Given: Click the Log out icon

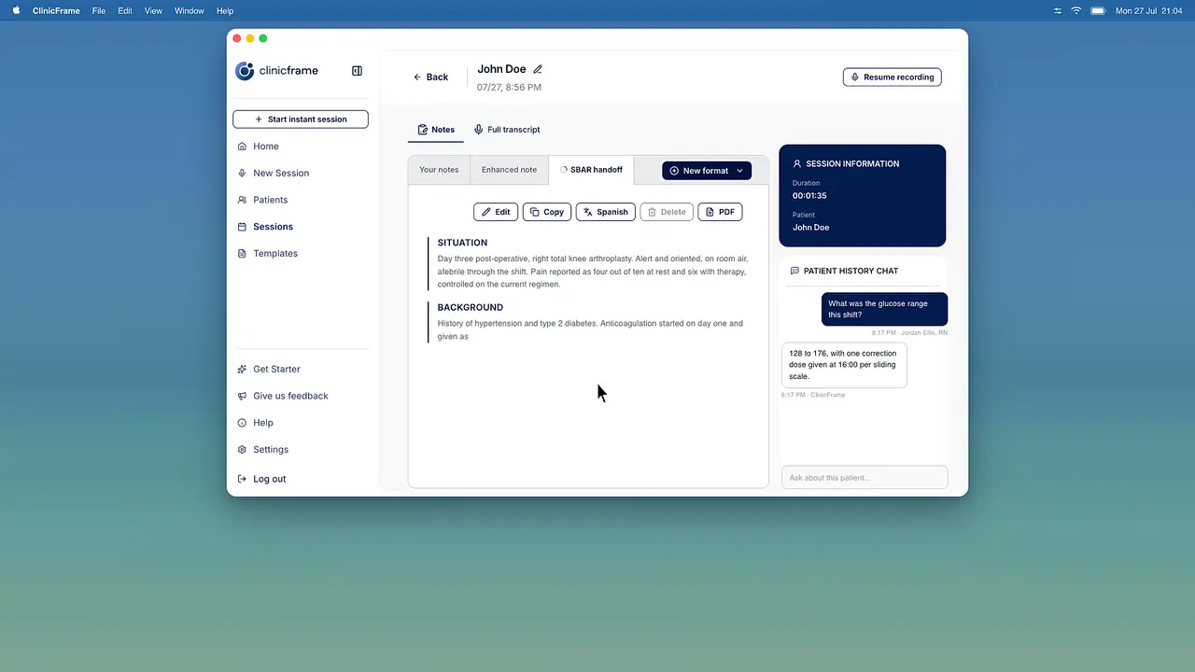Looking at the screenshot, I should click(243, 479).
